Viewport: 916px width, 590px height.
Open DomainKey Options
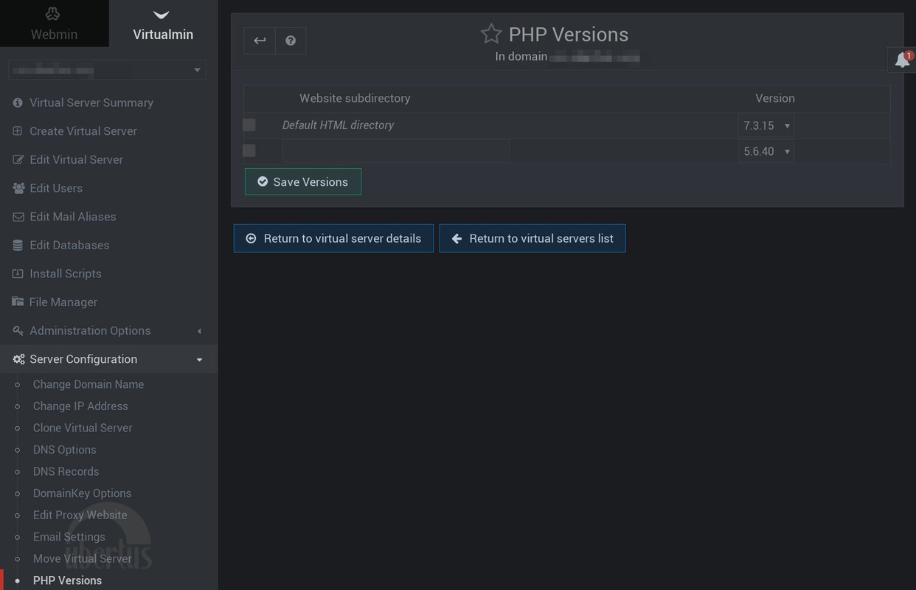[82, 493]
